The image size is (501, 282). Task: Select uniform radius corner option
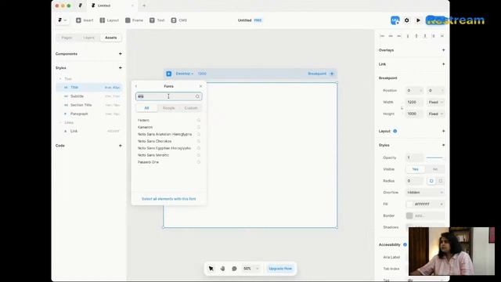click(431, 181)
